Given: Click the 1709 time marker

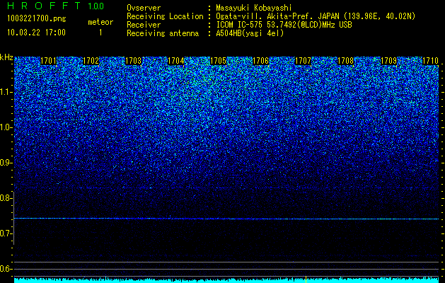Looking at the screenshot, I should (x=388, y=61).
